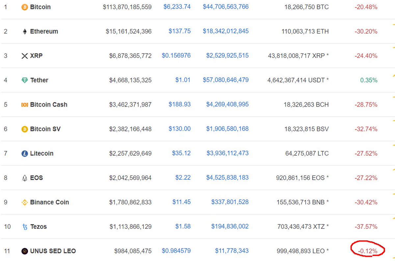Select Bitcoin SV change -32.74%
Image resolution: width=395 pixels, height=261 pixels.
click(x=366, y=129)
